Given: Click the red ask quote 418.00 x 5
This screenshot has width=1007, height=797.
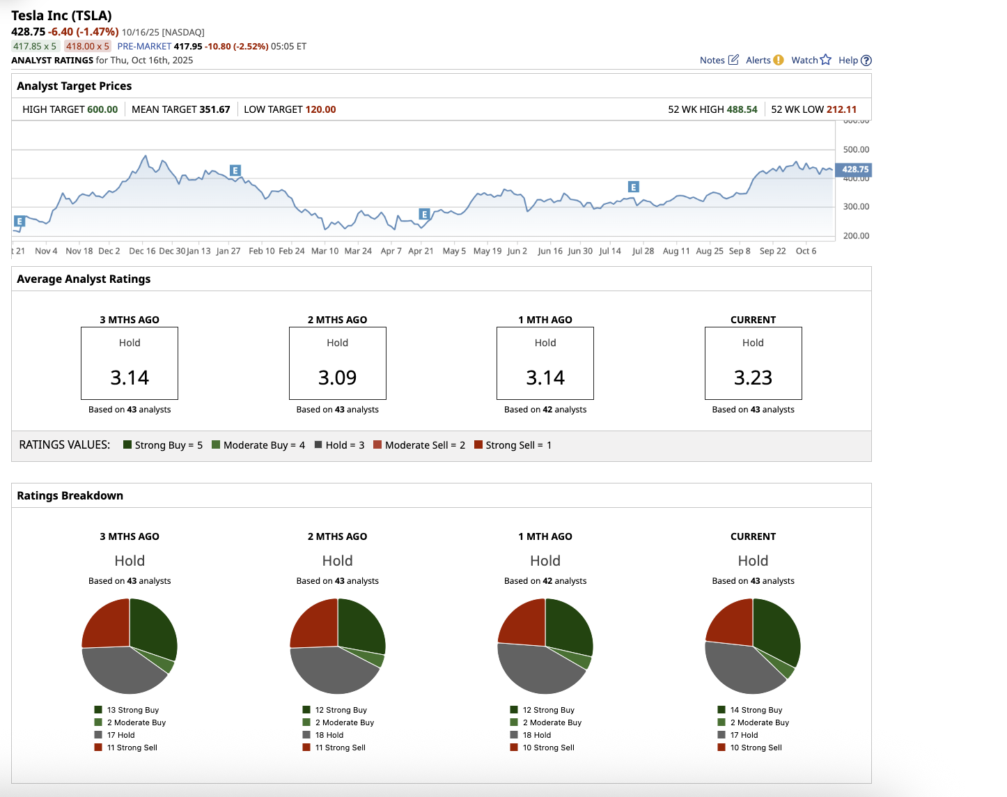Looking at the screenshot, I should (88, 46).
